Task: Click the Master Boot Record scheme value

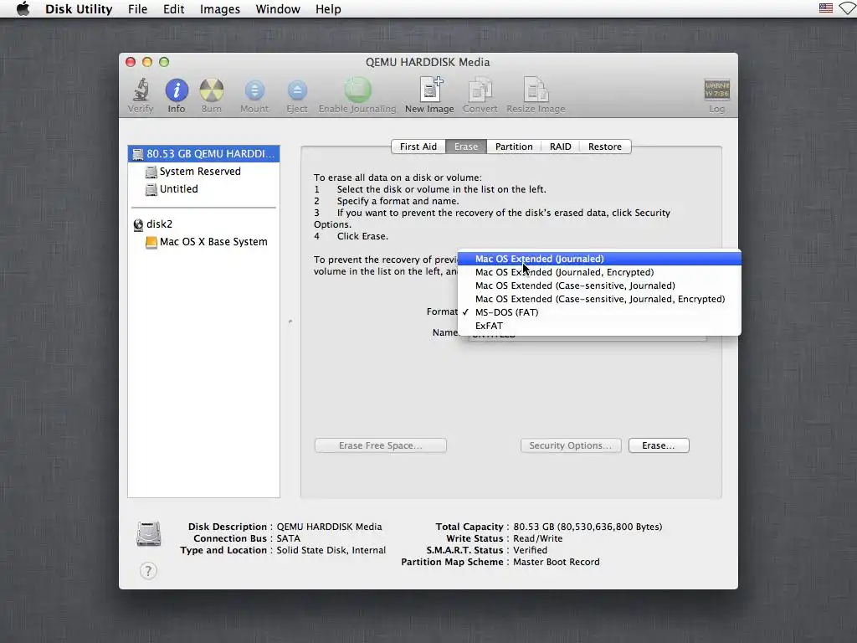Action: click(557, 562)
